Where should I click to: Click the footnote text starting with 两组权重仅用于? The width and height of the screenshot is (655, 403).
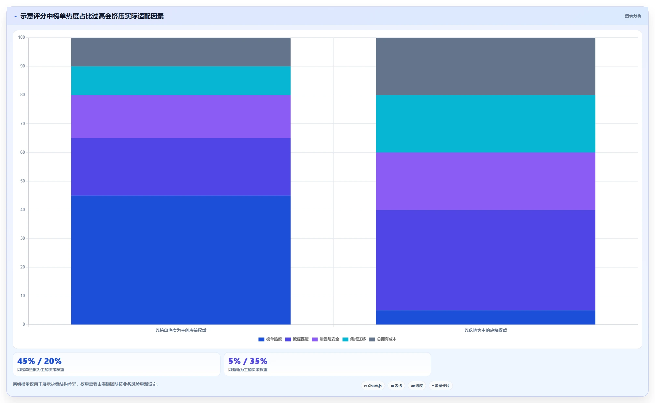(86, 384)
